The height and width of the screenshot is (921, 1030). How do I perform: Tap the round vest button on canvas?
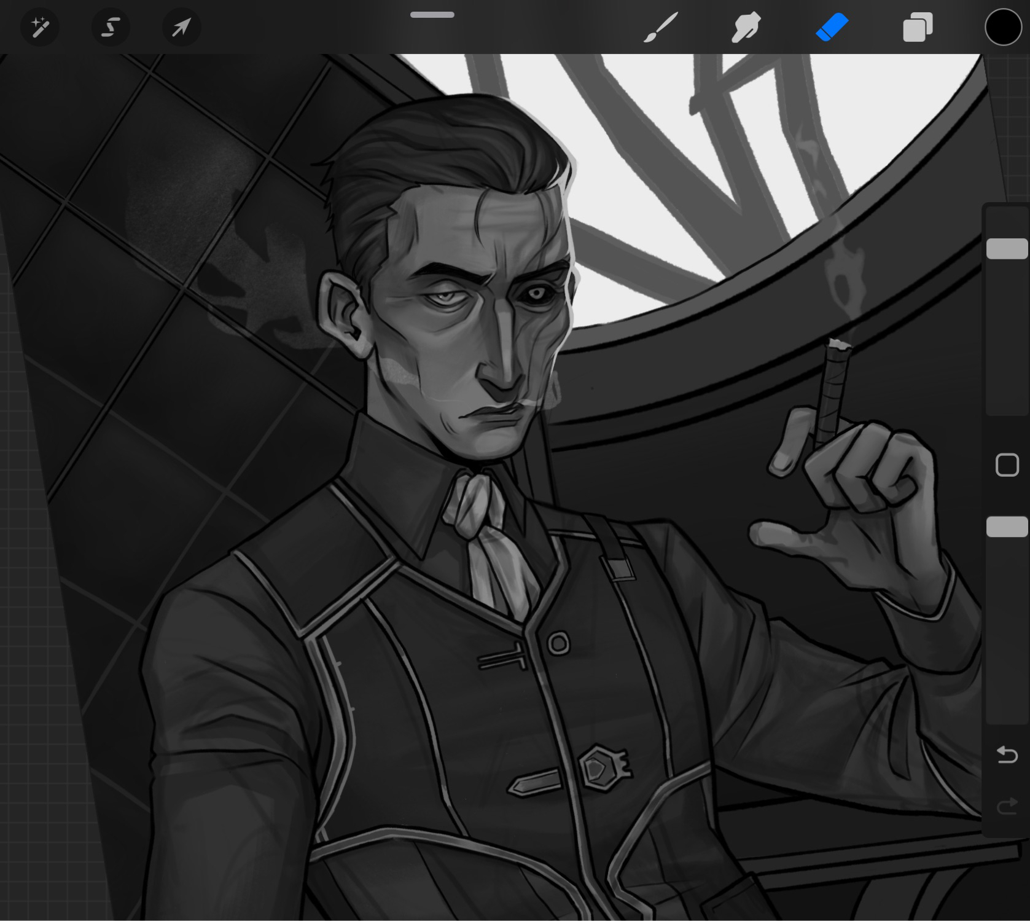558,644
